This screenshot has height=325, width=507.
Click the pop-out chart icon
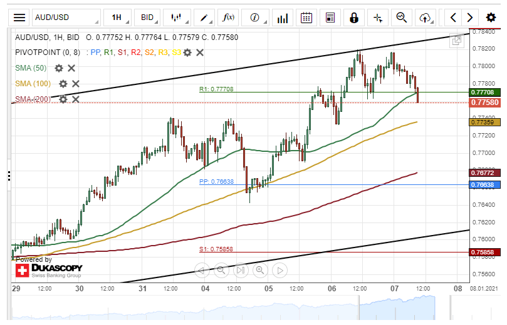tap(457, 40)
